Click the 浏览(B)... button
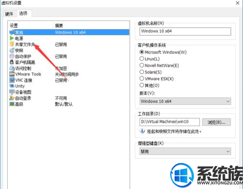The width and height of the screenshot is (243, 189). point(216,122)
